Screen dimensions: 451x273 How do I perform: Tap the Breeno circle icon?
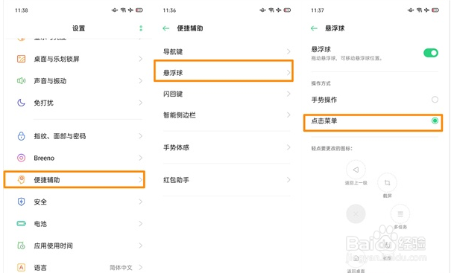(x=22, y=158)
